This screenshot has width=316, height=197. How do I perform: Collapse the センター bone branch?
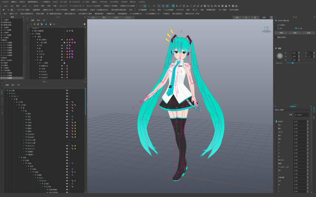click(x=7, y=93)
